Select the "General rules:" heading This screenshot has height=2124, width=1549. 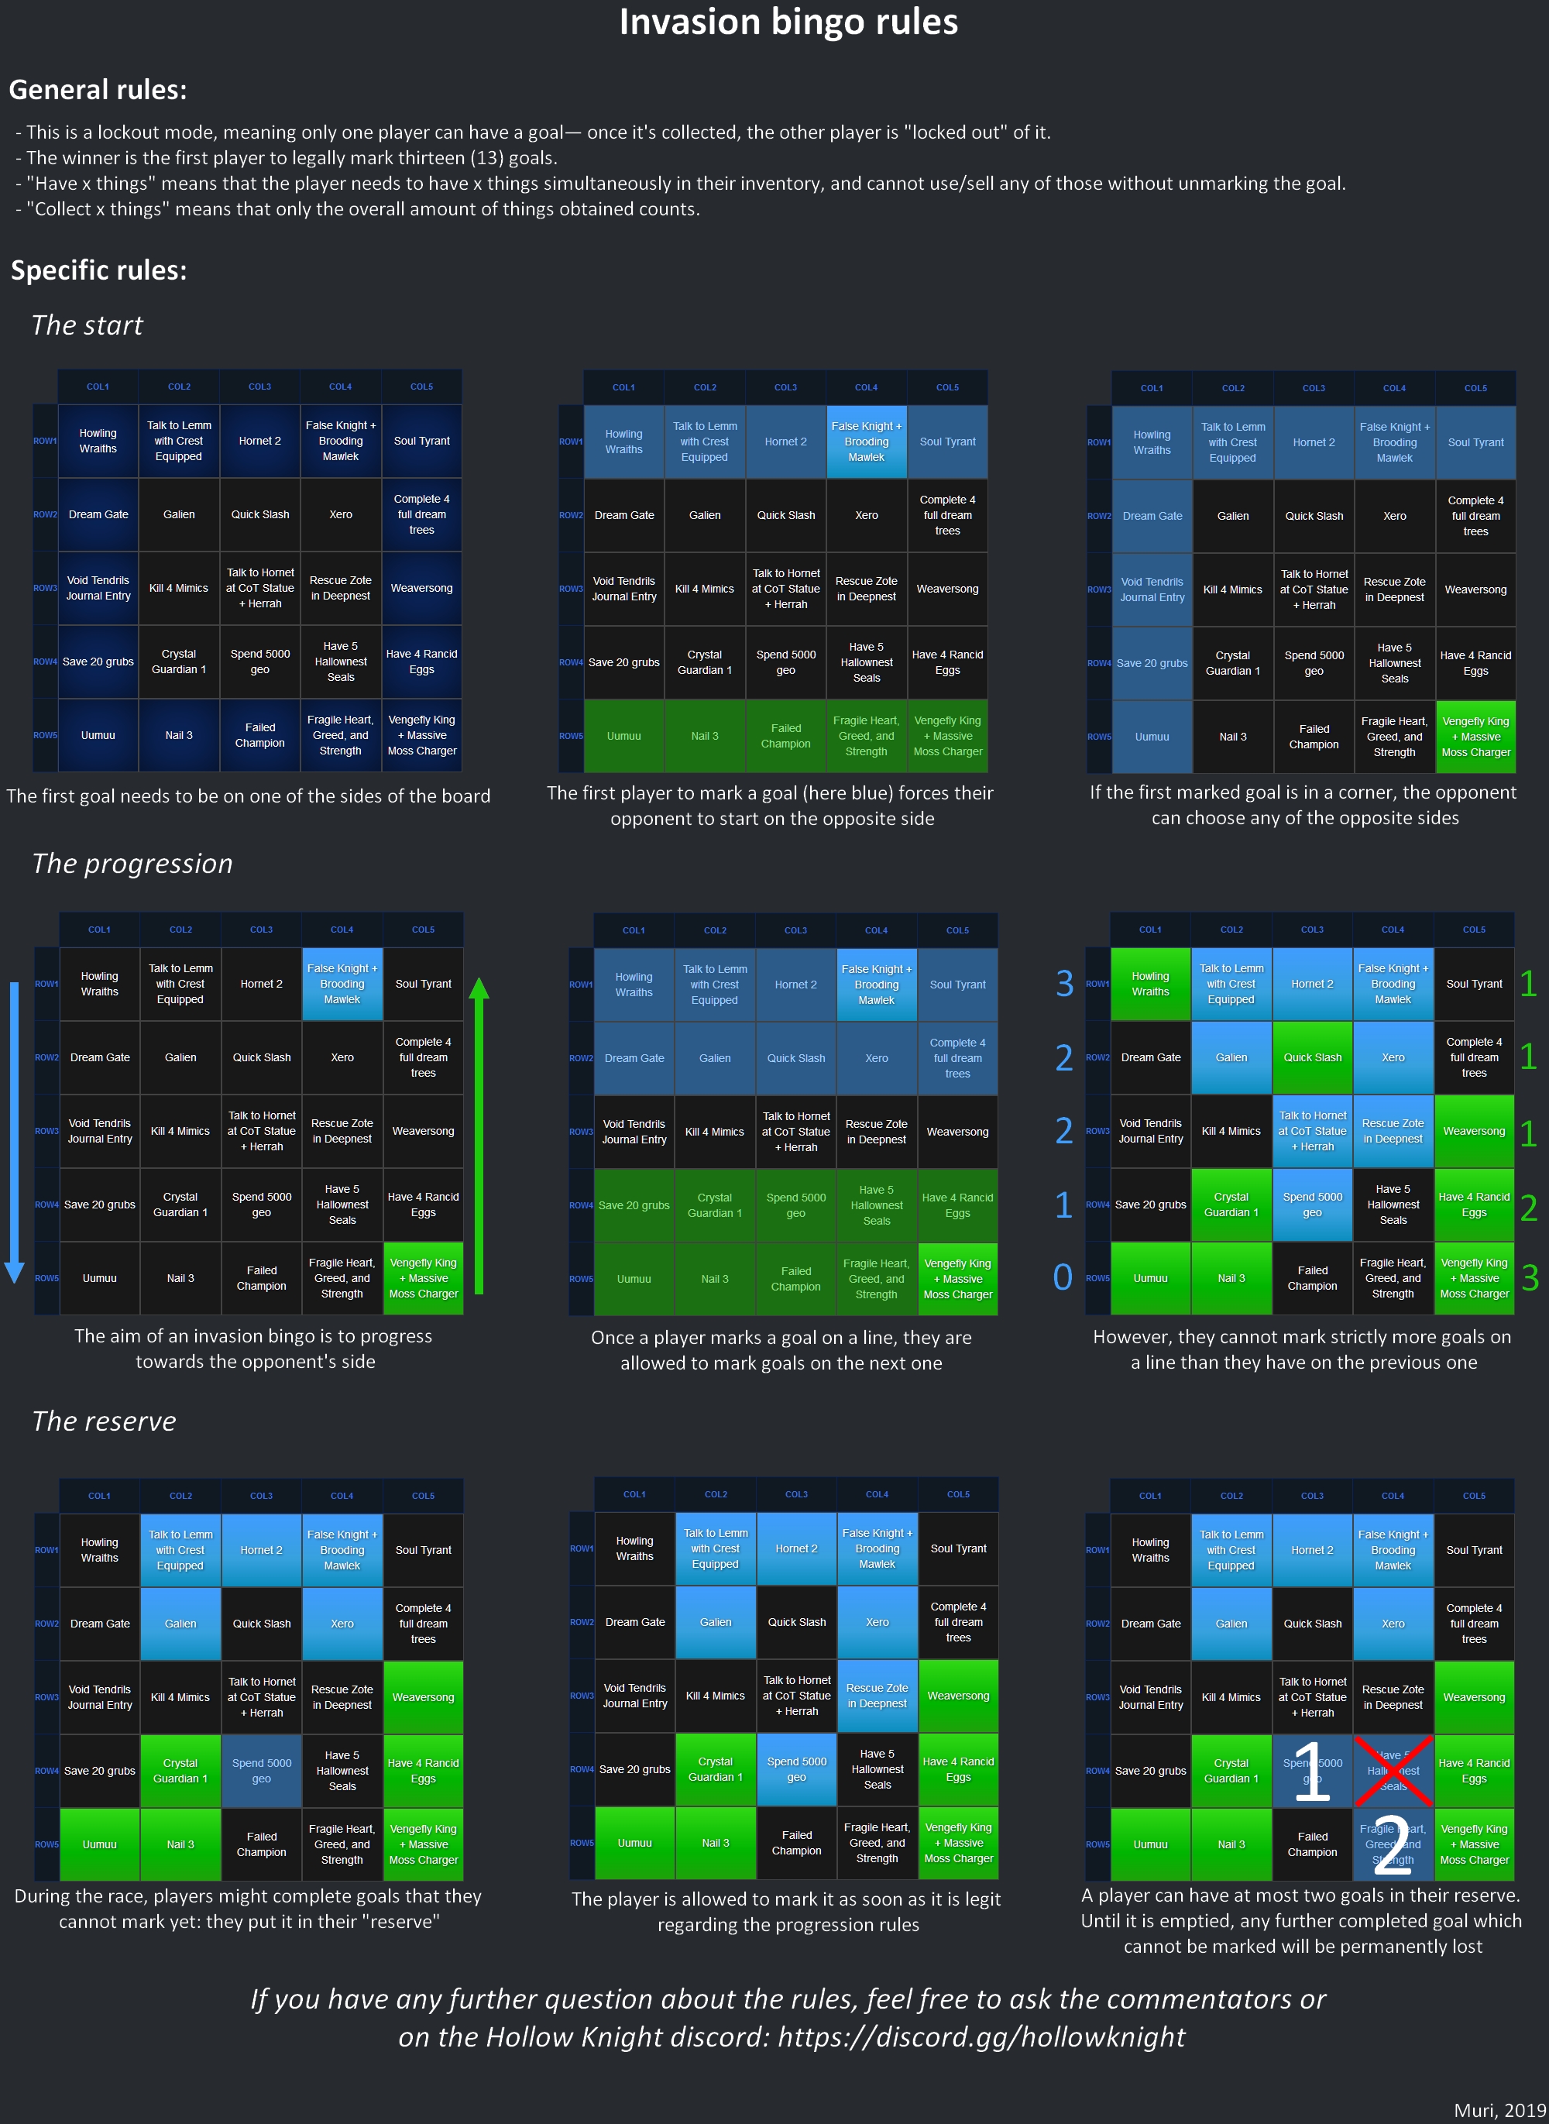[x=98, y=90]
